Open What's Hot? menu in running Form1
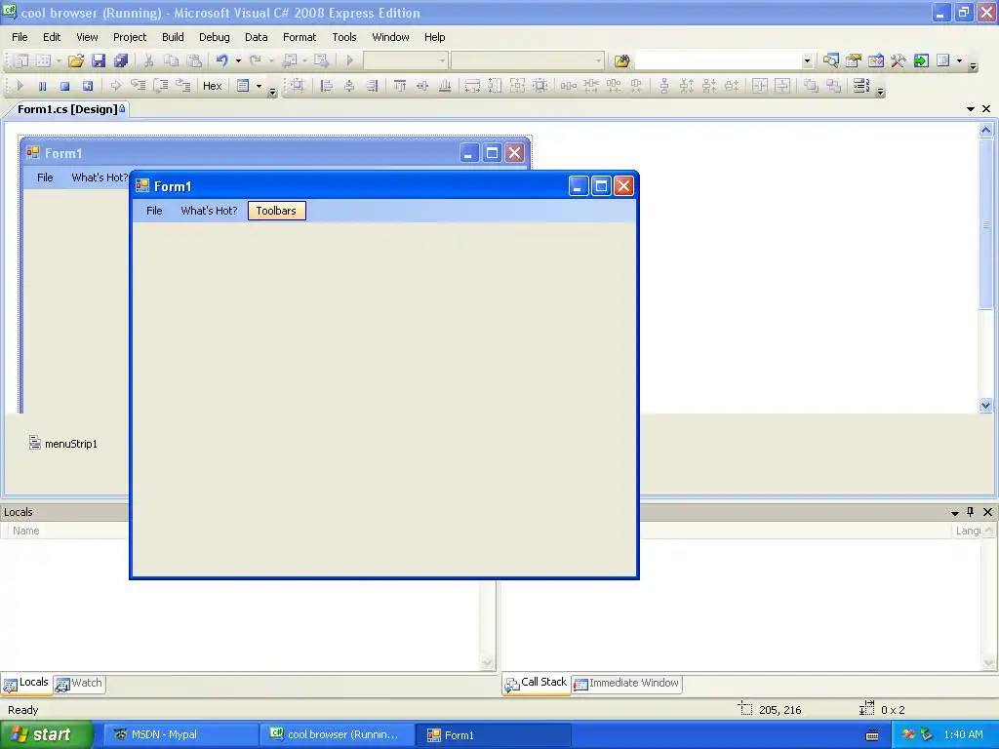 (209, 211)
